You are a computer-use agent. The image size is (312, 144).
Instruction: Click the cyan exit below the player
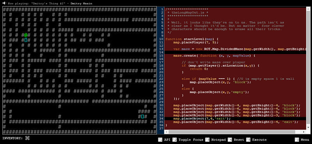click(x=26, y=40)
